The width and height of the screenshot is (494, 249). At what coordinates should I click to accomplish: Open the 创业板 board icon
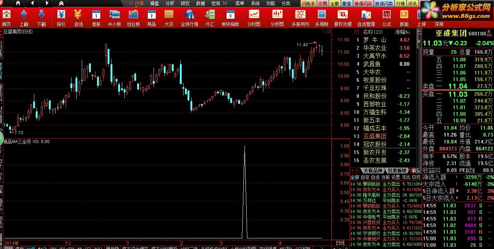pos(133,18)
